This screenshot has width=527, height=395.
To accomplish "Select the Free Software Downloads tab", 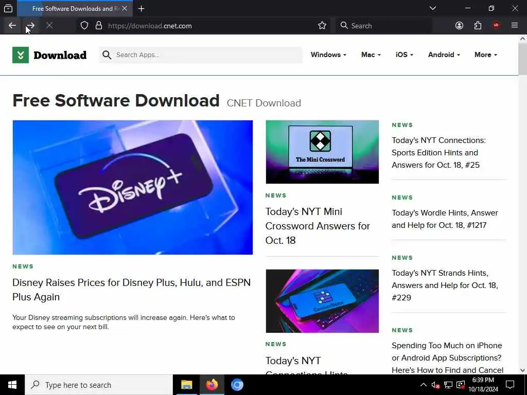I will coord(75,8).
